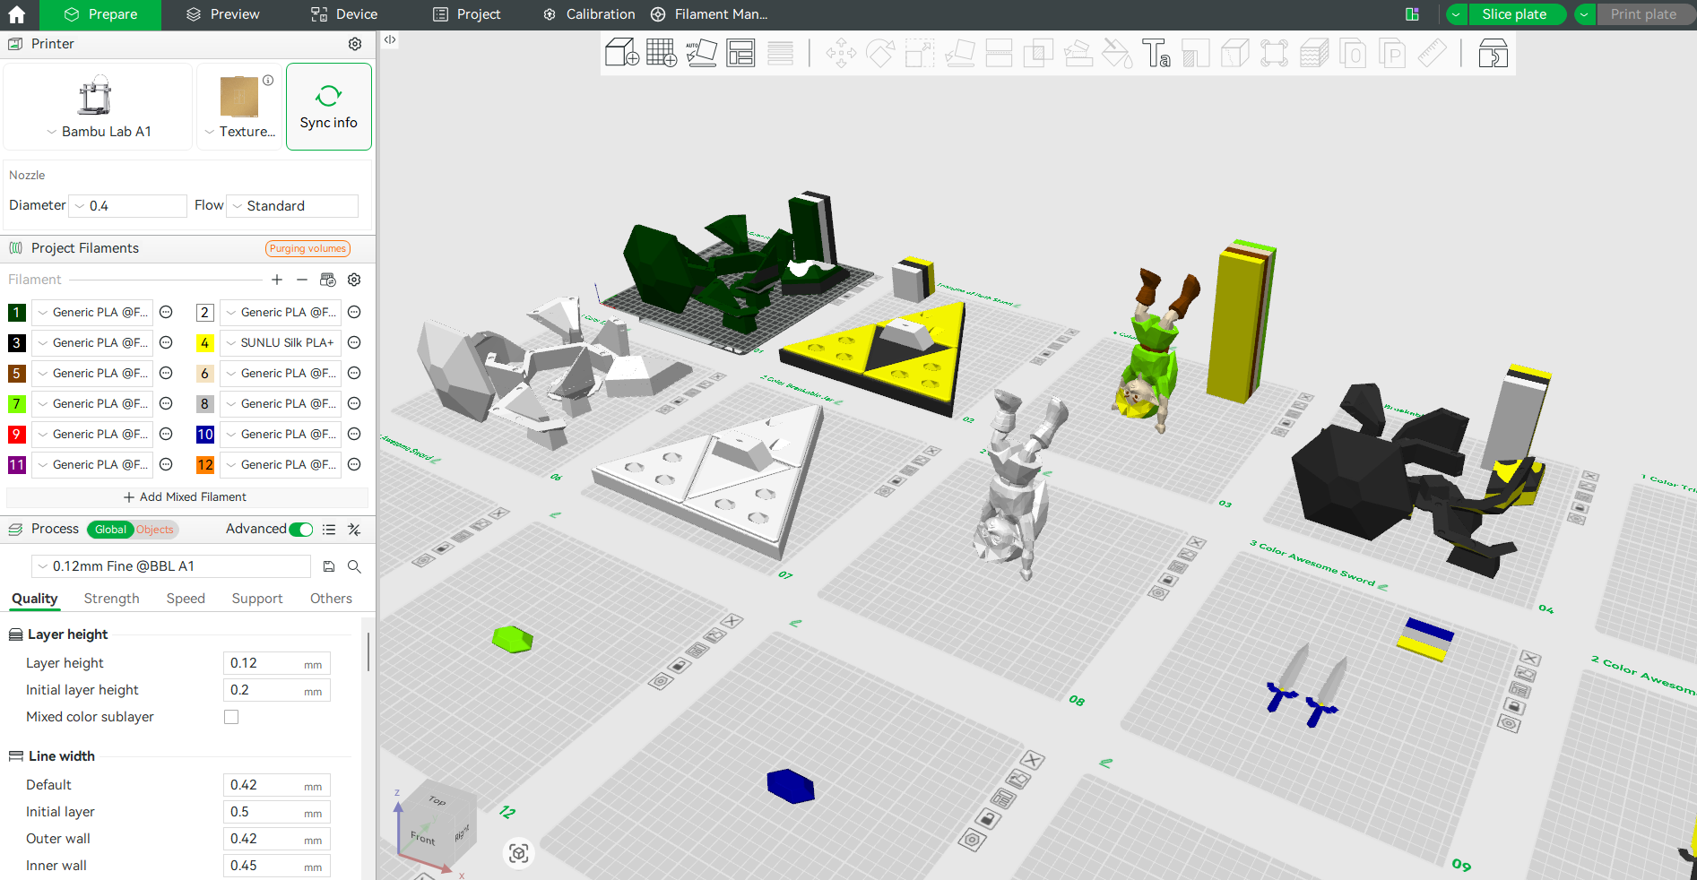The width and height of the screenshot is (1697, 880).
Task: Open the 0.12mm Fine process preset dropdown
Action: coord(171,566)
